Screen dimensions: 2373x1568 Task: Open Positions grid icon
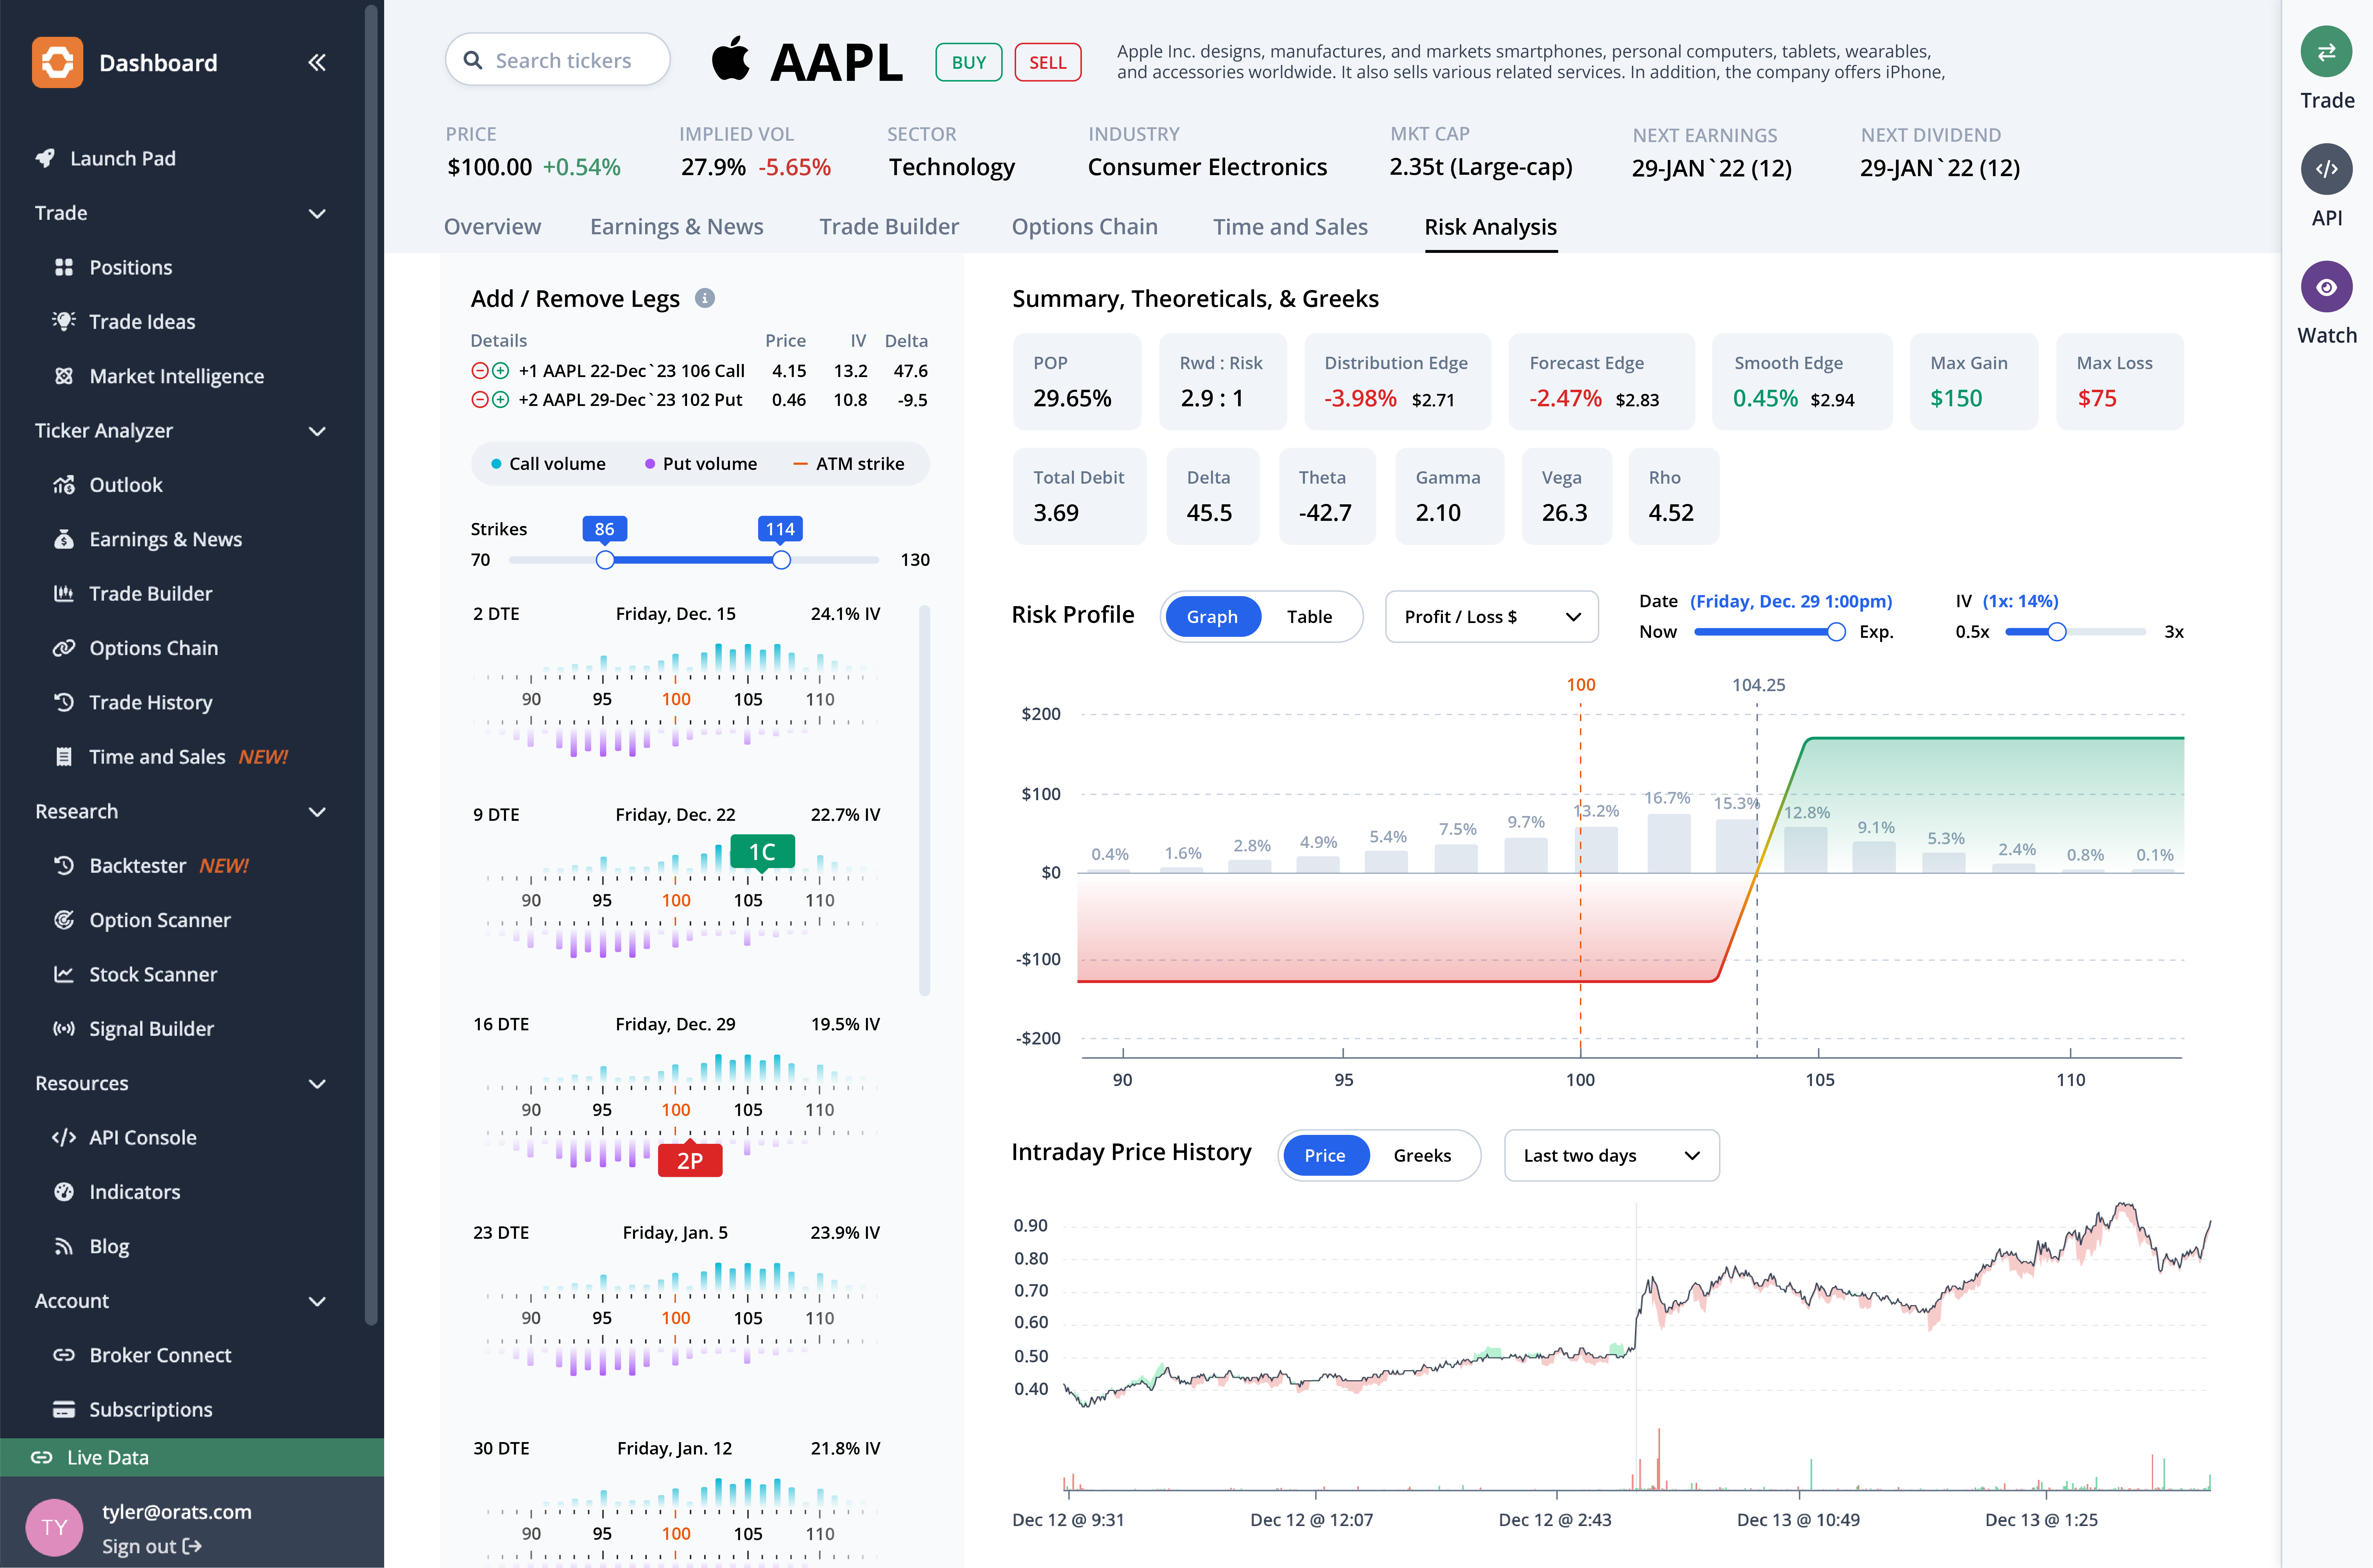(64, 267)
